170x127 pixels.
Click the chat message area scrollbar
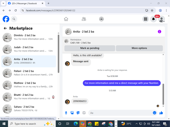click(163, 94)
